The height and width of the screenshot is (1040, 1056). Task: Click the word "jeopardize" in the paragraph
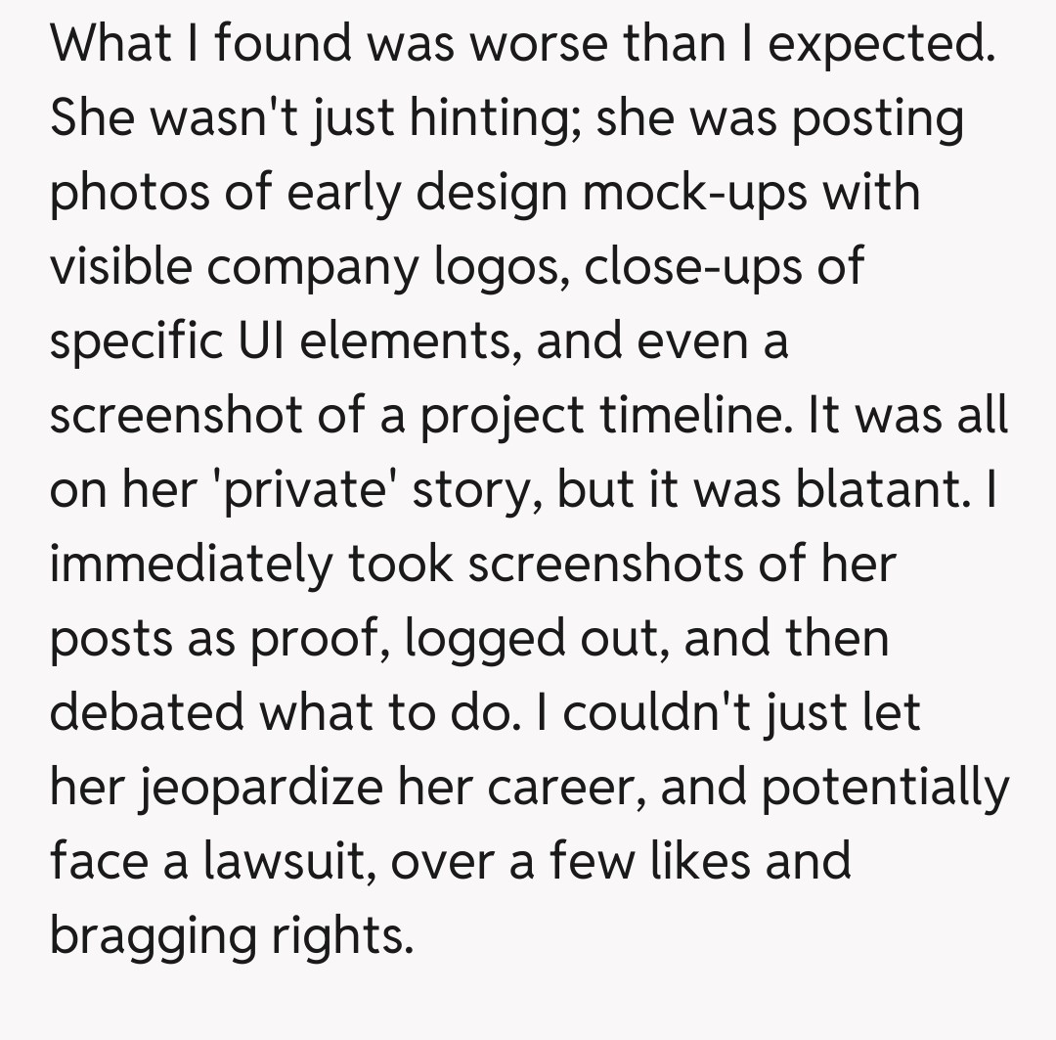tap(254, 789)
